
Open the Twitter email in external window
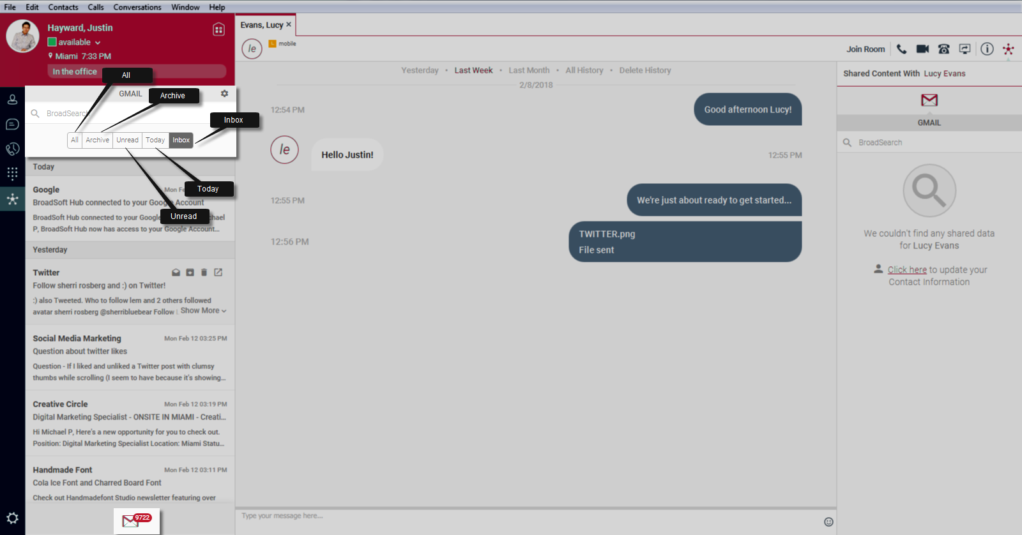pyautogui.click(x=218, y=273)
